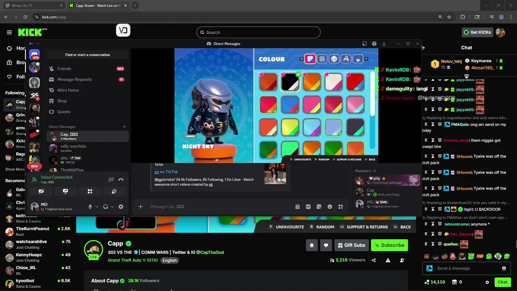Click Discord download update icon

384,44
